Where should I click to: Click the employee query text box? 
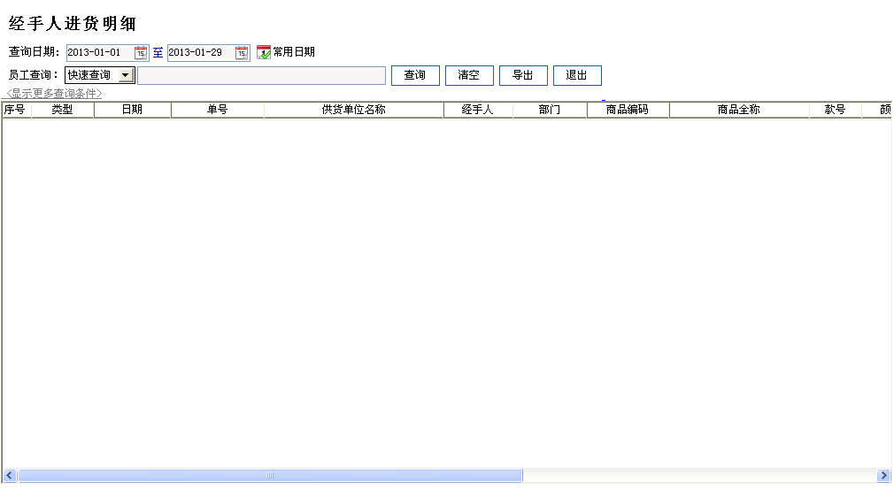click(262, 75)
